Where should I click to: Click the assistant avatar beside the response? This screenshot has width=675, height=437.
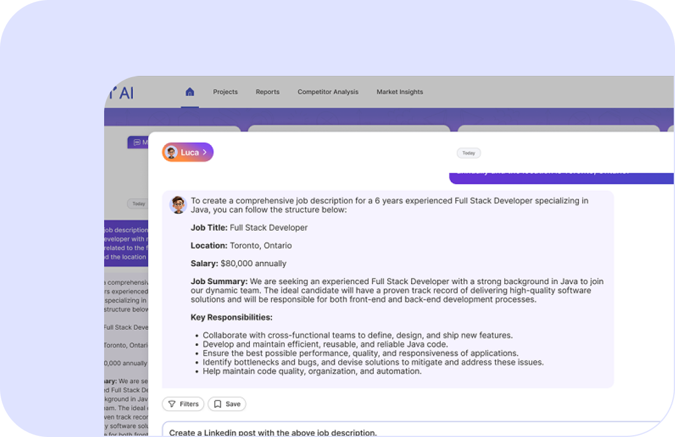click(178, 205)
